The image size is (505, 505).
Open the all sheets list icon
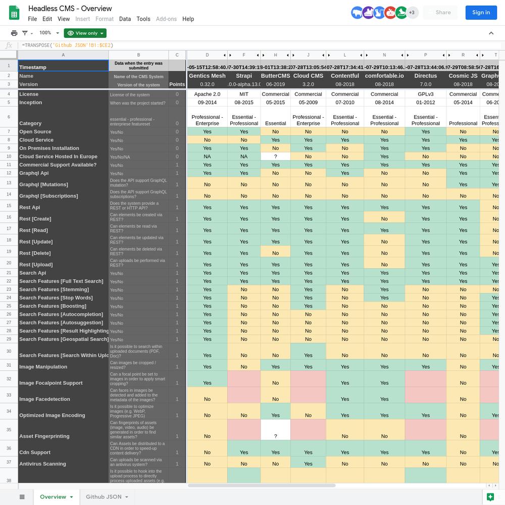click(x=22, y=497)
